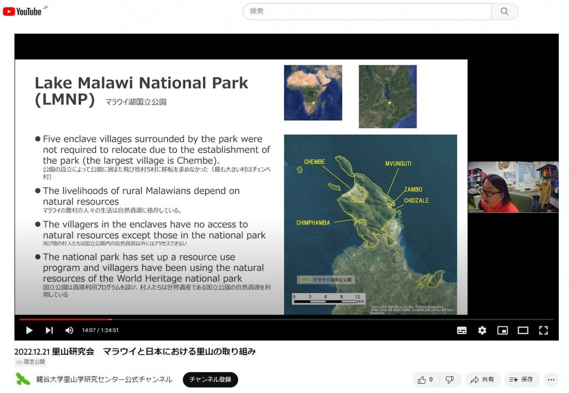The width and height of the screenshot is (569, 393).
Task: Switch to theater mode view
Action: (523, 330)
